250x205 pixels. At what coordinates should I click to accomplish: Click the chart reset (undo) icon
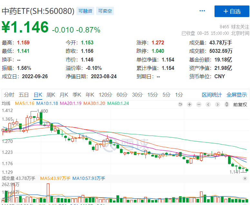(180, 104)
